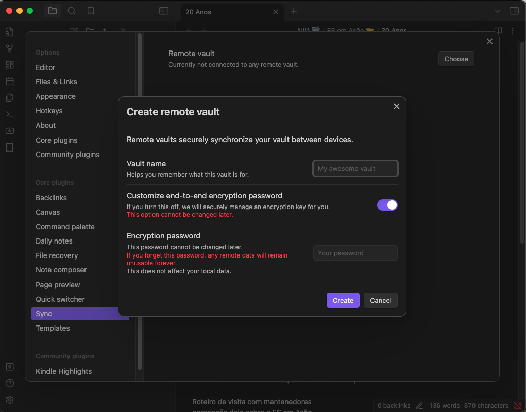Open the graph view icon
Screen dimensions: 526x412
tap(9, 48)
